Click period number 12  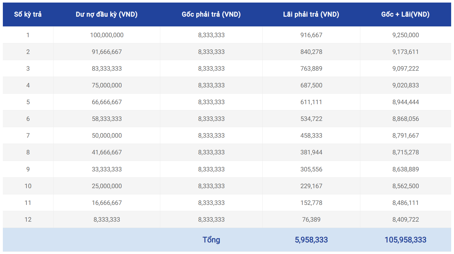point(28,219)
